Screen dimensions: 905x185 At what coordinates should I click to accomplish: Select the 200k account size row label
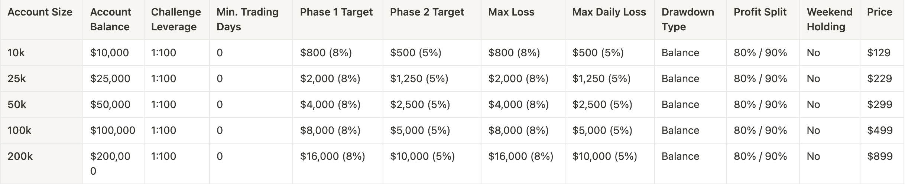click(20, 157)
